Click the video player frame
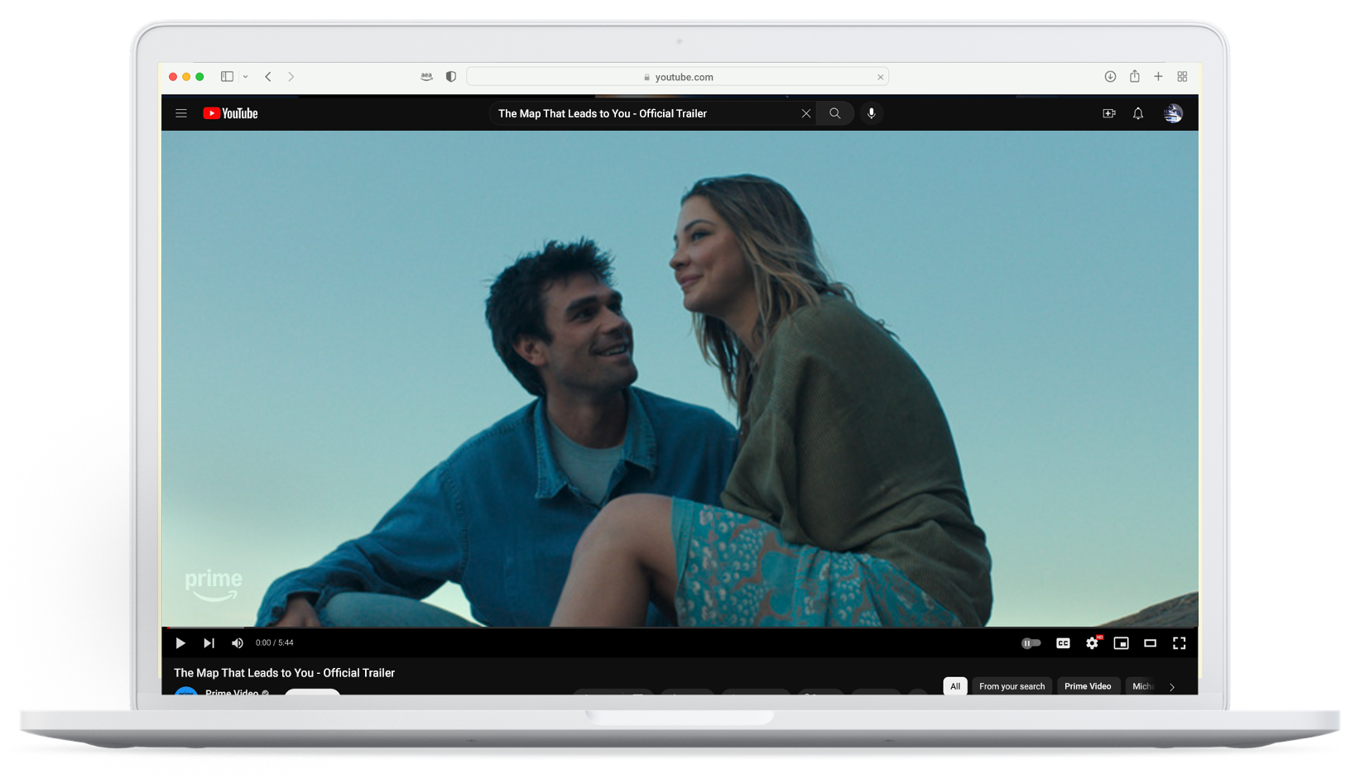Screen dimensions: 1360x778 coord(680,379)
